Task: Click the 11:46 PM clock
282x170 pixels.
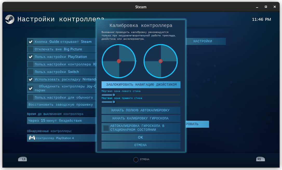Action: click(261, 19)
